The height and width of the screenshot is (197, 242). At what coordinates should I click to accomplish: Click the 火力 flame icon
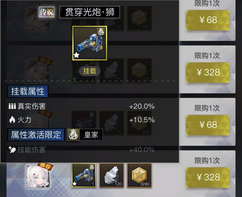pos(12,120)
